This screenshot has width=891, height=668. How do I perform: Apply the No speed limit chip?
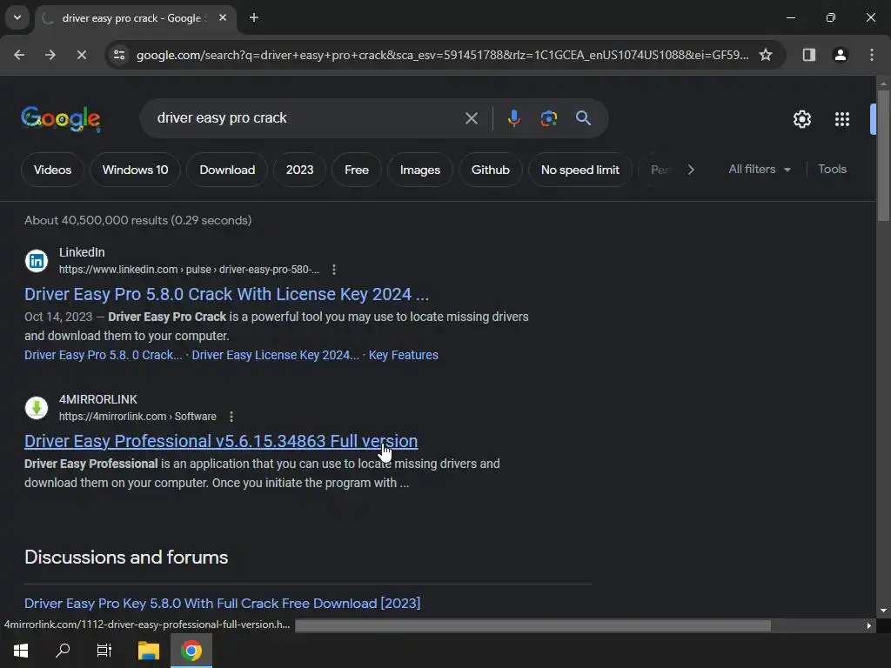(580, 170)
